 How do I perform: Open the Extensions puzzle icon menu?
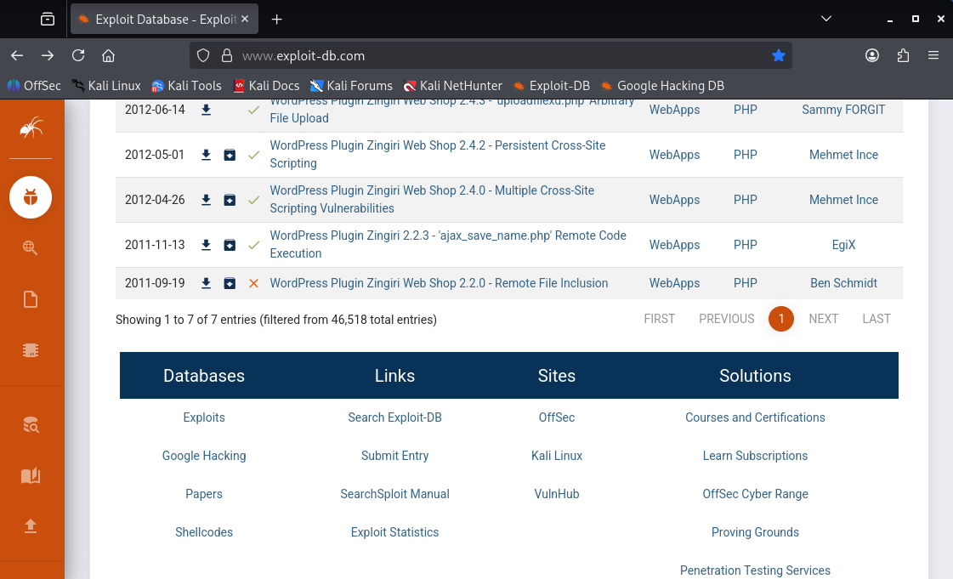pos(903,55)
